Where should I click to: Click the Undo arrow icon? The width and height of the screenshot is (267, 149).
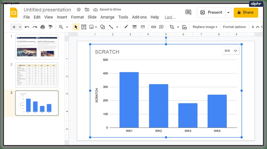tap(27, 27)
